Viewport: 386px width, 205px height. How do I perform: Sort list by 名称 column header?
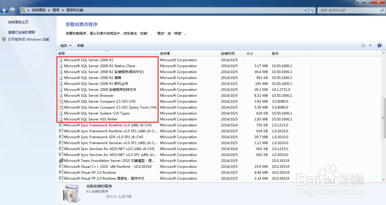(x=107, y=53)
